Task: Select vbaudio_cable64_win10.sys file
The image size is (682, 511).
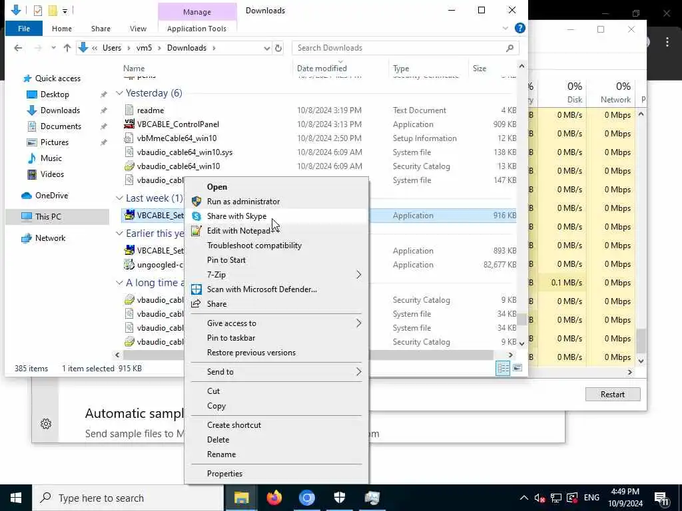Action: pos(184,152)
